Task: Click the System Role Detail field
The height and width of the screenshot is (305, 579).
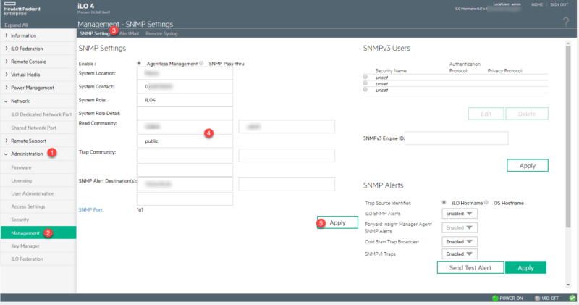Action: 185,113
